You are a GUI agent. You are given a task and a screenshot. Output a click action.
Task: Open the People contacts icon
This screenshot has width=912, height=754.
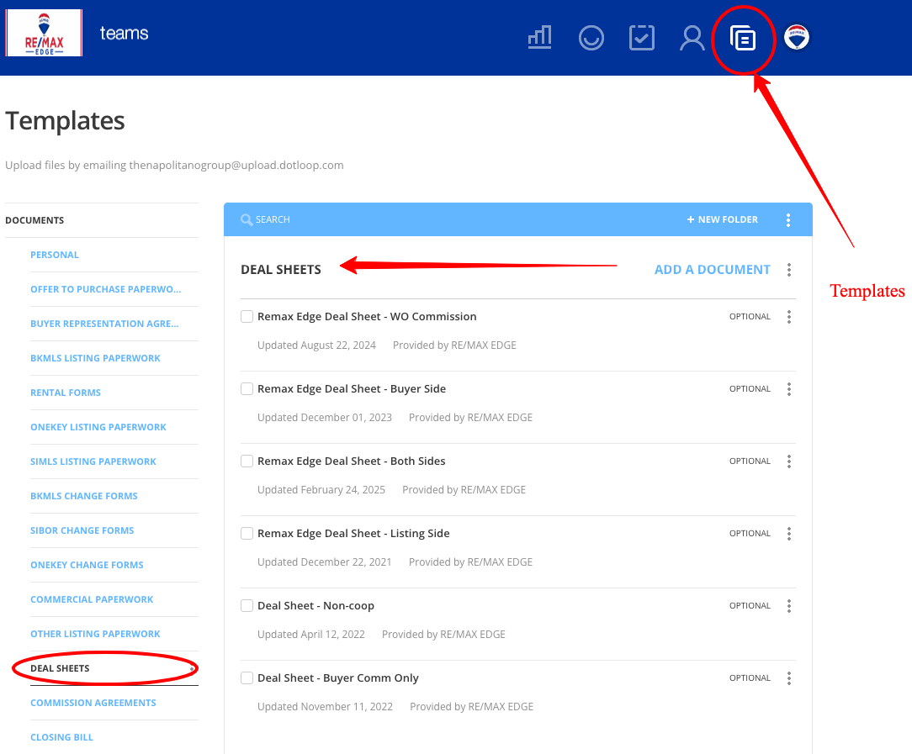coord(692,38)
